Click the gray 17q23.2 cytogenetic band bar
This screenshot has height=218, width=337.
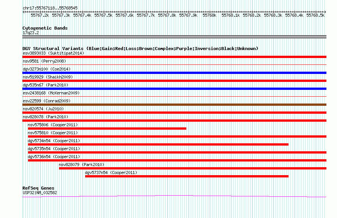[x=174, y=37]
